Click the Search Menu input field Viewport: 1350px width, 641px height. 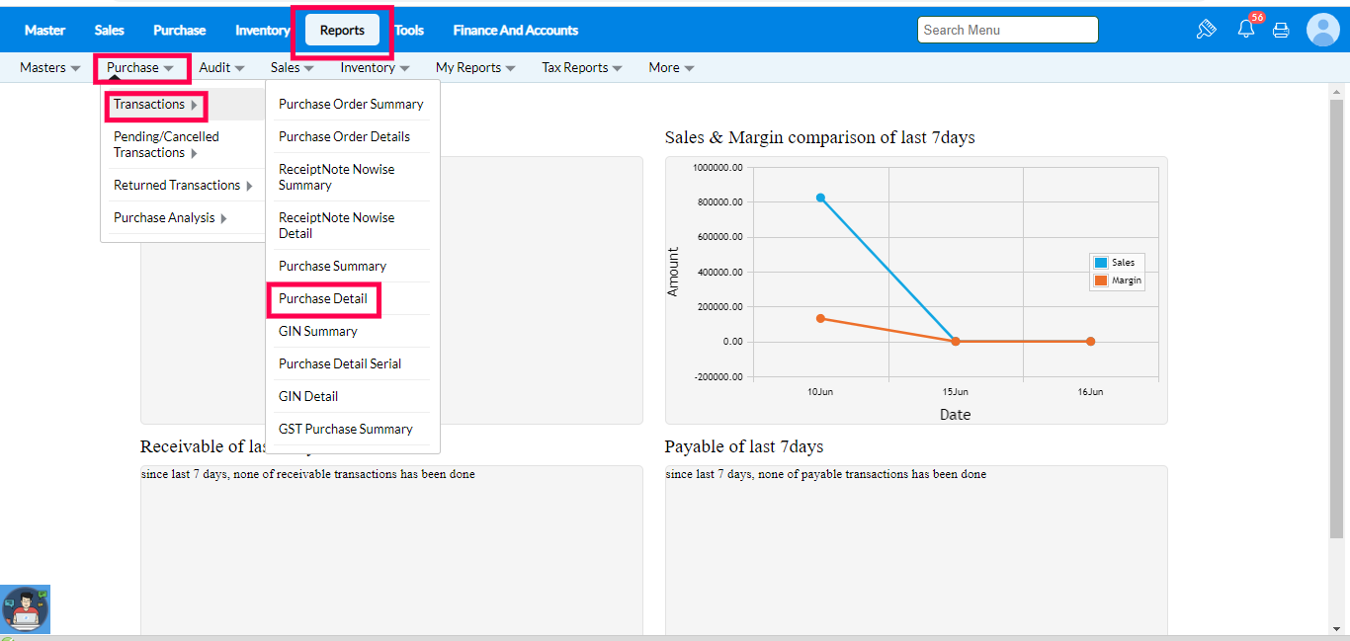pyautogui.click(x=1007, y=31)
